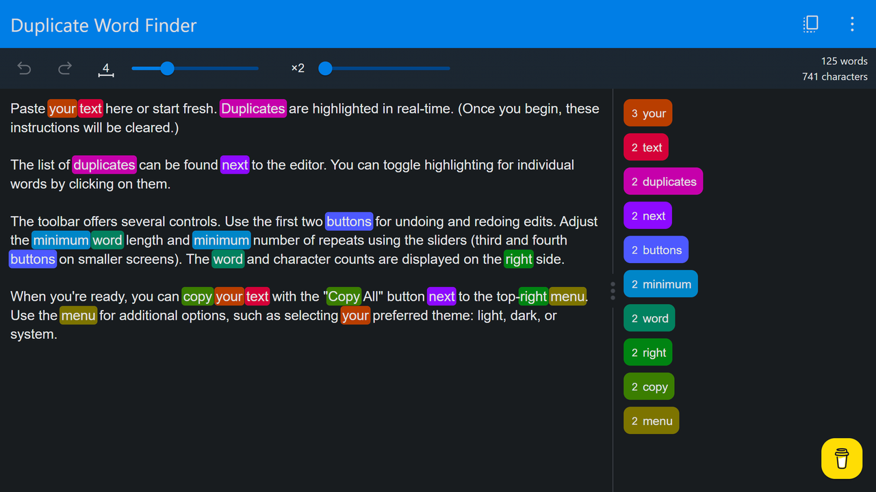Toggle highlighting for the word 'word'
This screenshot has height=492, width=876.
click(649, 318)
